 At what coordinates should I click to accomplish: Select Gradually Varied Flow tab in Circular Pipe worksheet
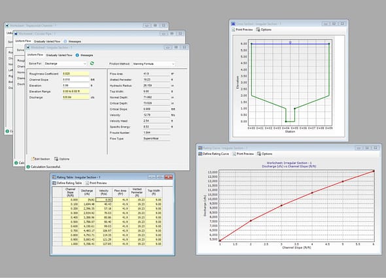click(47, 41)
